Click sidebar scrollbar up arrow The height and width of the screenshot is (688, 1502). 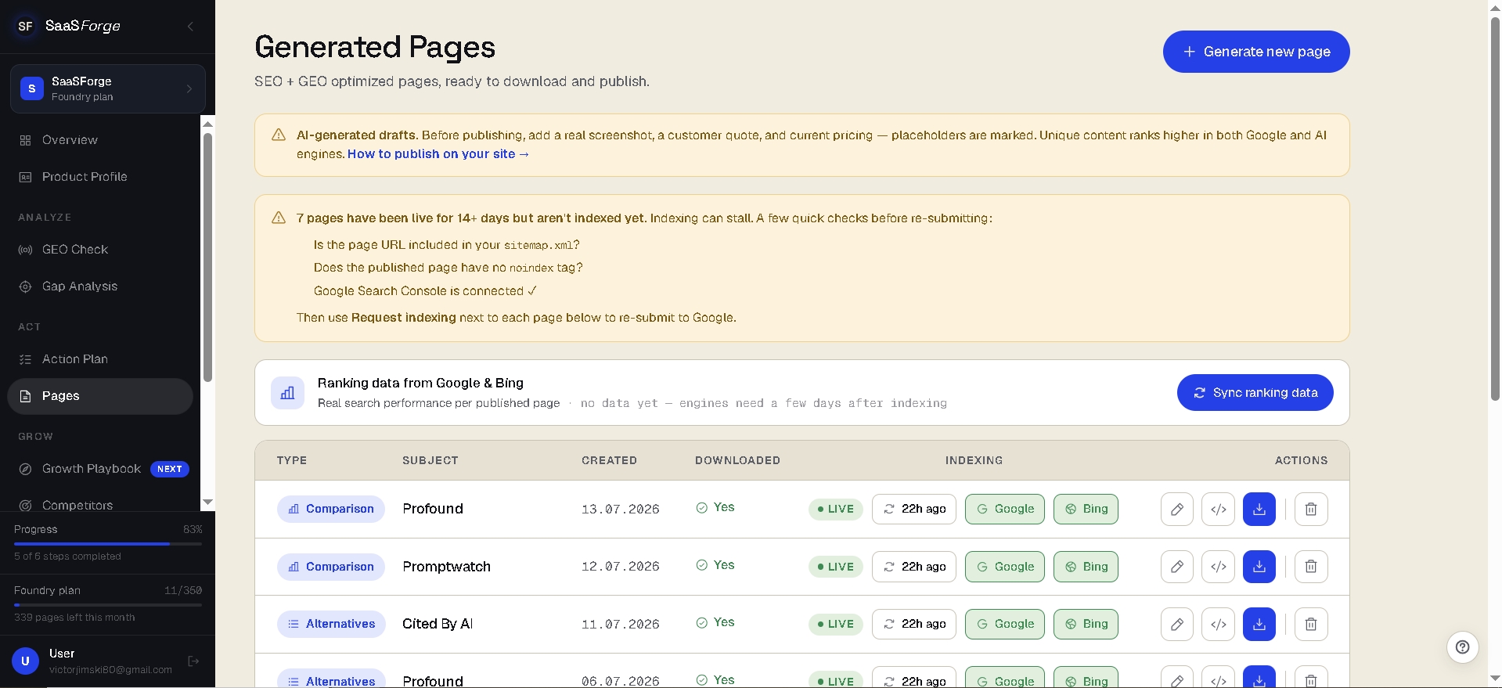(207, 124)
